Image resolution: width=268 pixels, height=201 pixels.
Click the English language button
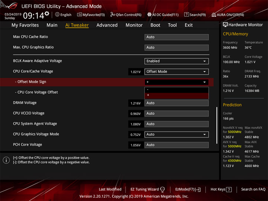tap(63, 15)
